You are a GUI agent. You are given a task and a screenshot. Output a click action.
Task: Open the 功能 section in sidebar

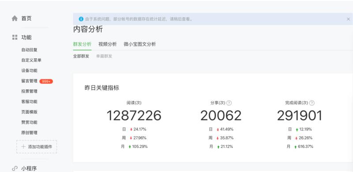tap(26, 37)
